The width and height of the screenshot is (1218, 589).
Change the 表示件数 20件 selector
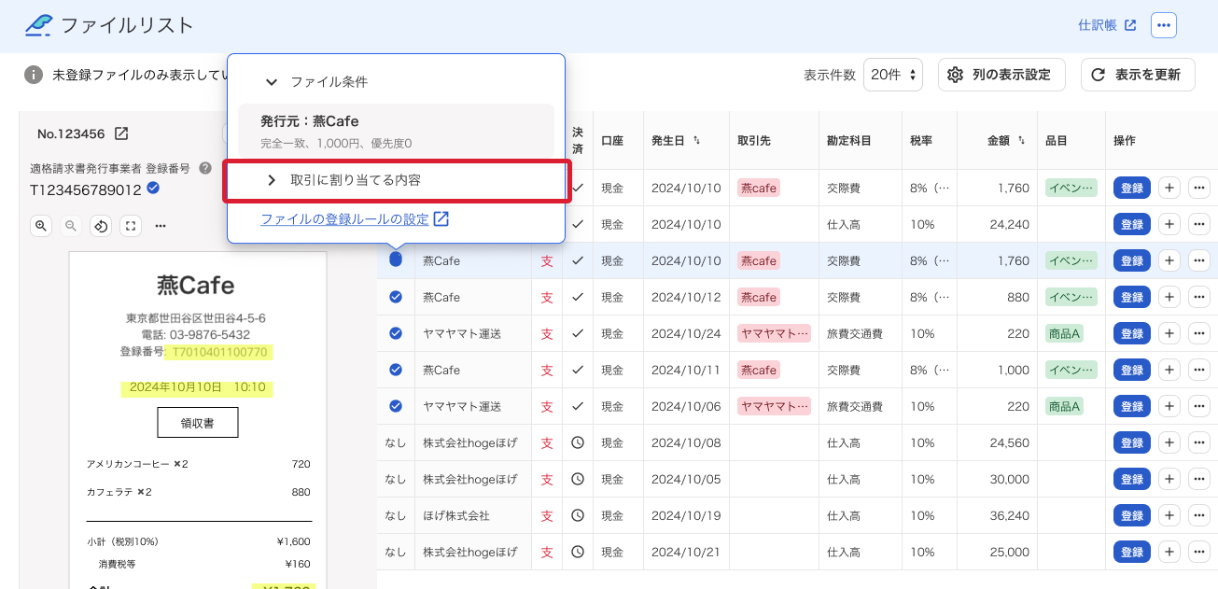[x=893, y=75]
